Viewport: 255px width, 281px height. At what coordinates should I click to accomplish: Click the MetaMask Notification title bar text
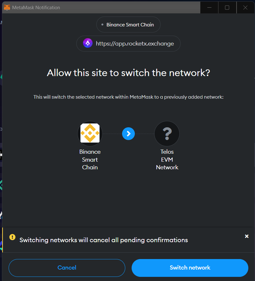click(x=36, y=8)
